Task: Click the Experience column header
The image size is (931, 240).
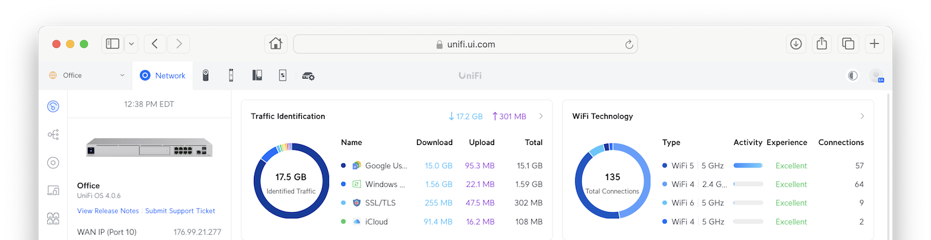Action: pyautogui.click(x=787, y=142)
